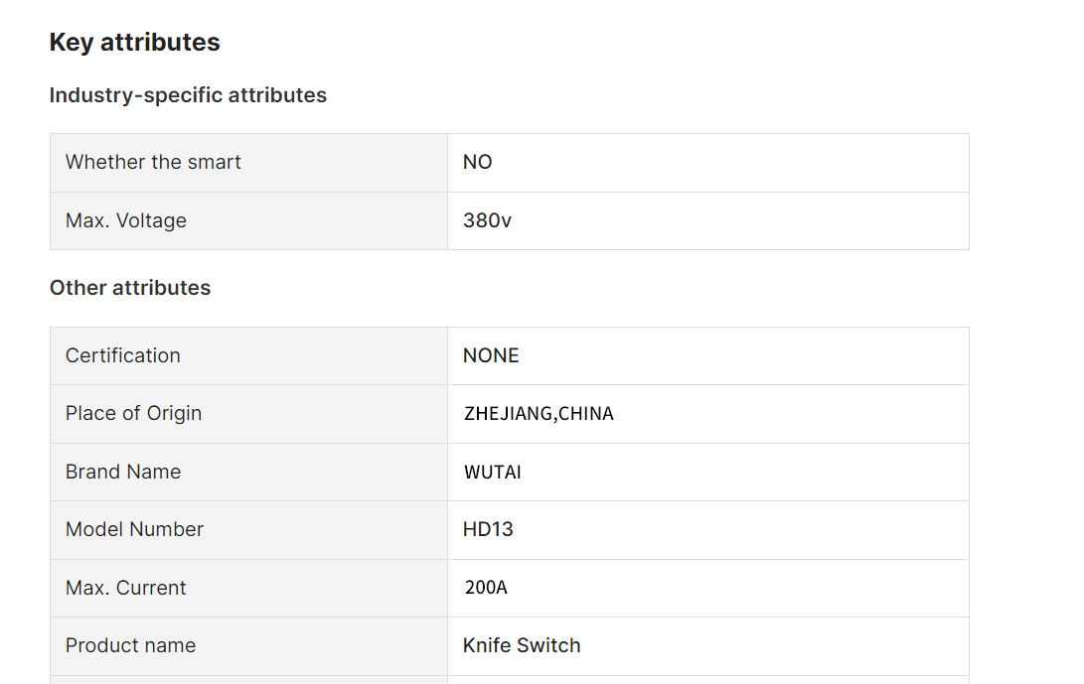Click the Place of Origin label

pyautogui.click(x=133, y=413)
